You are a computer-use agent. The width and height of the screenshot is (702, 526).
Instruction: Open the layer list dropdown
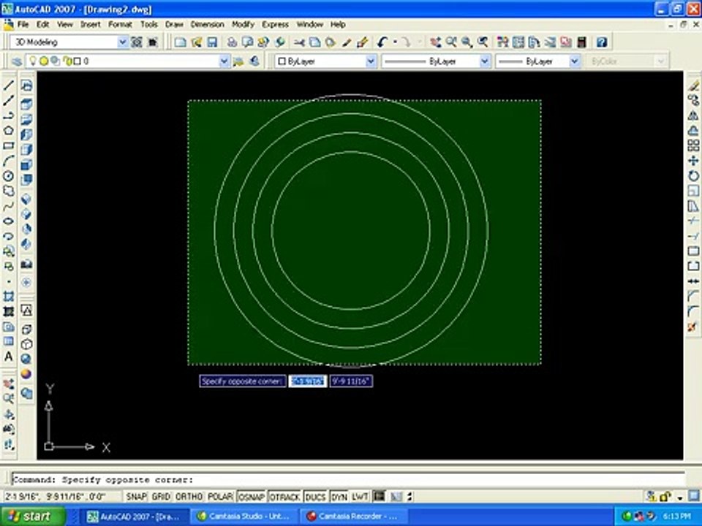click(x=224, y=61)
